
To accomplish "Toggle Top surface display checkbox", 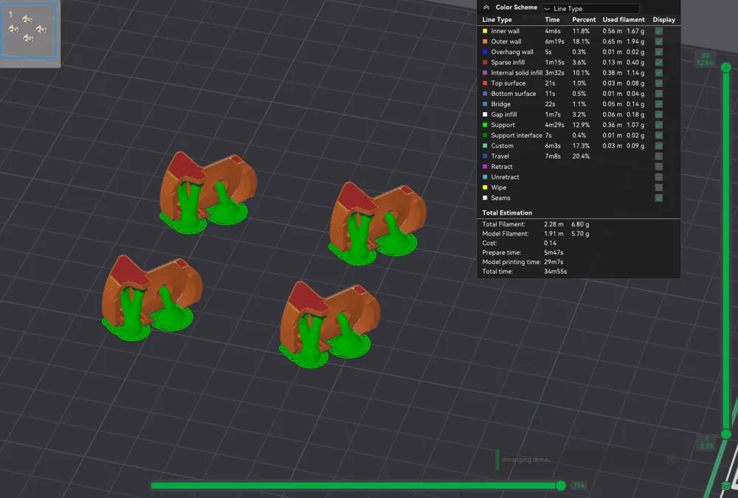I will pyautogui.click(x=659, y=83).
